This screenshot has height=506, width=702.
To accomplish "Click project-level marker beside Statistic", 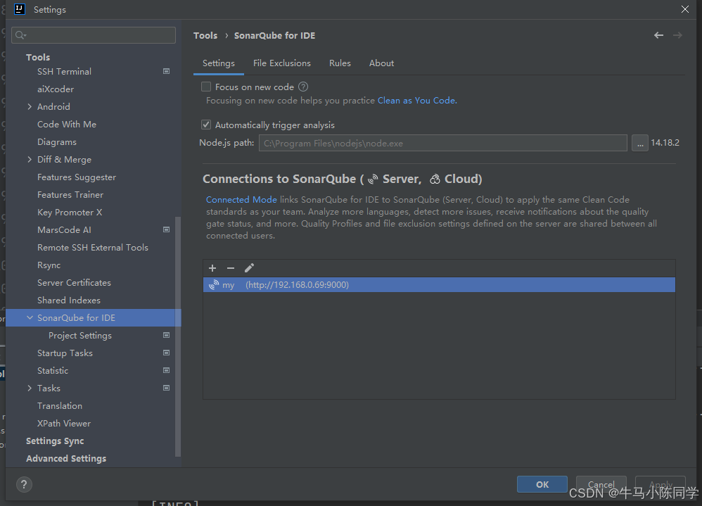I will (x=166, y=370).
